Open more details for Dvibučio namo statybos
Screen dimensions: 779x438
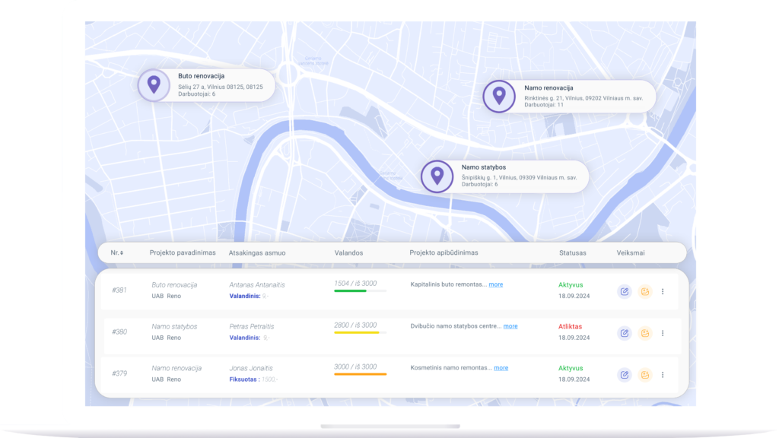[510, 325]
